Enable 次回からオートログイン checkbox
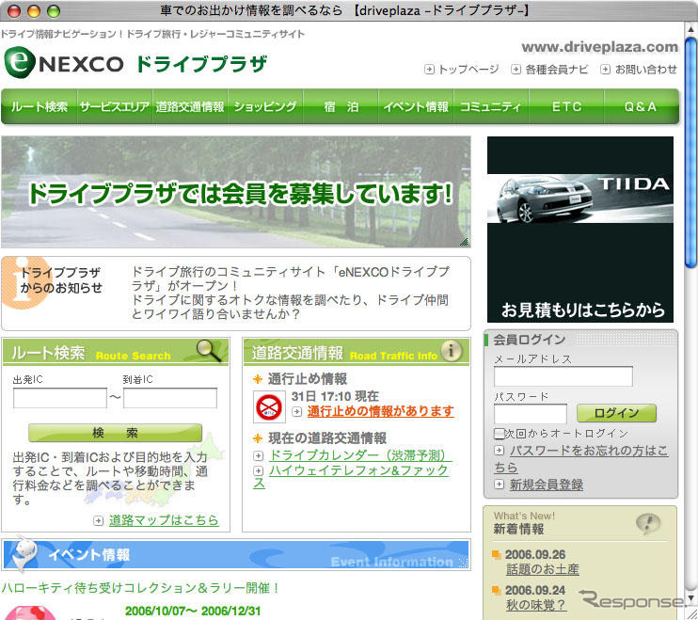This screenshot has height=620, width=698. tap(499, 434)
